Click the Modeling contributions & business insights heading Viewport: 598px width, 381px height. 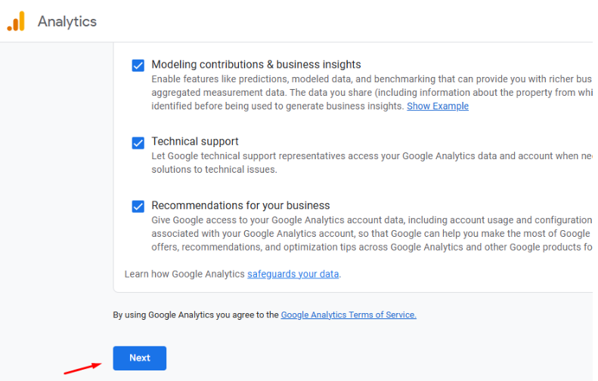(256, 64)
